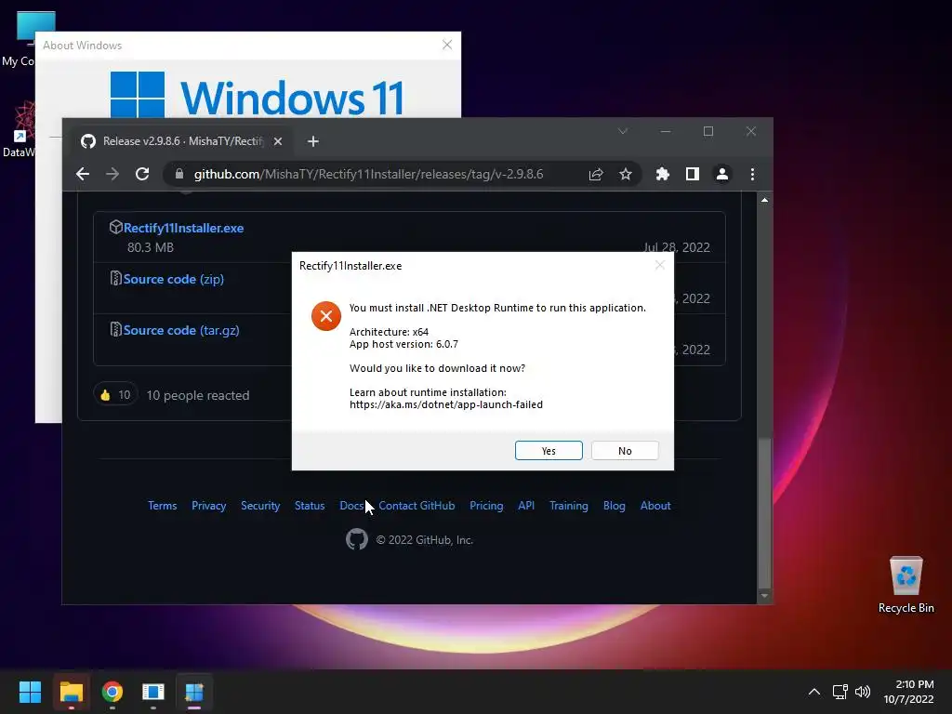Open the API footer link
The width and height of the screenshot is (952, 714).
click(526, 505)
